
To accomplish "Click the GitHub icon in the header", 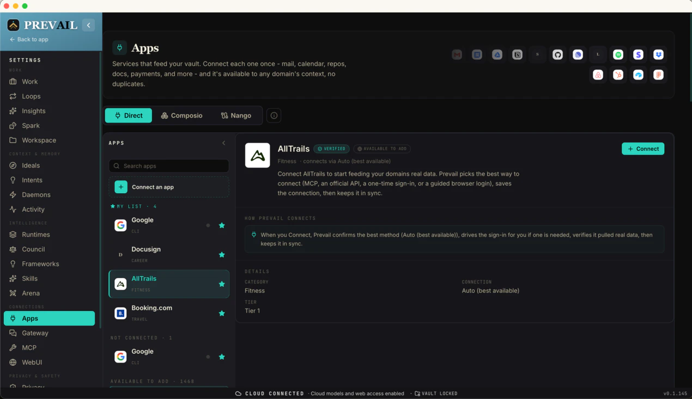I will point(557,54).
